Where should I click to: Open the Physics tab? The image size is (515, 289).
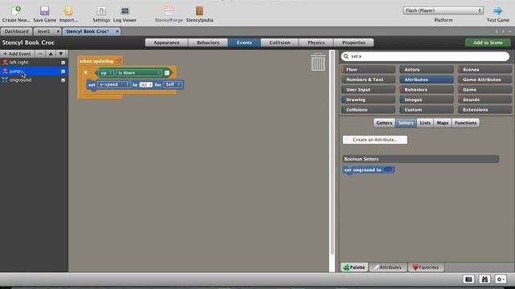click(316, 43)
